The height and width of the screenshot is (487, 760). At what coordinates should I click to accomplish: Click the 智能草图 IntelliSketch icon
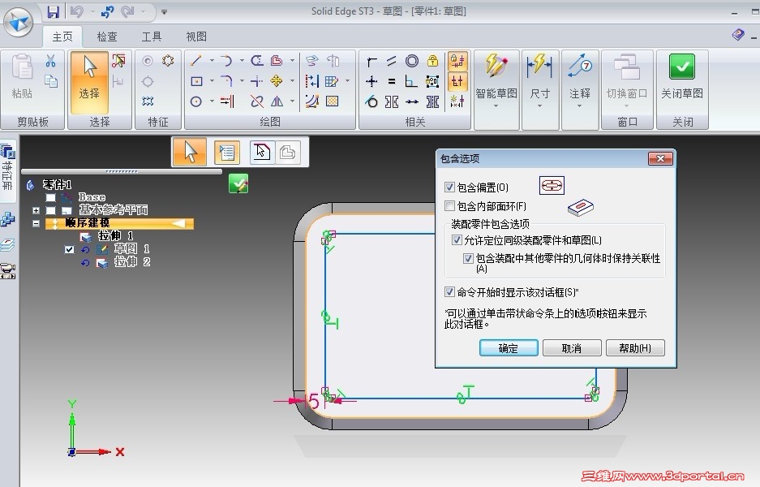point(496,67)
